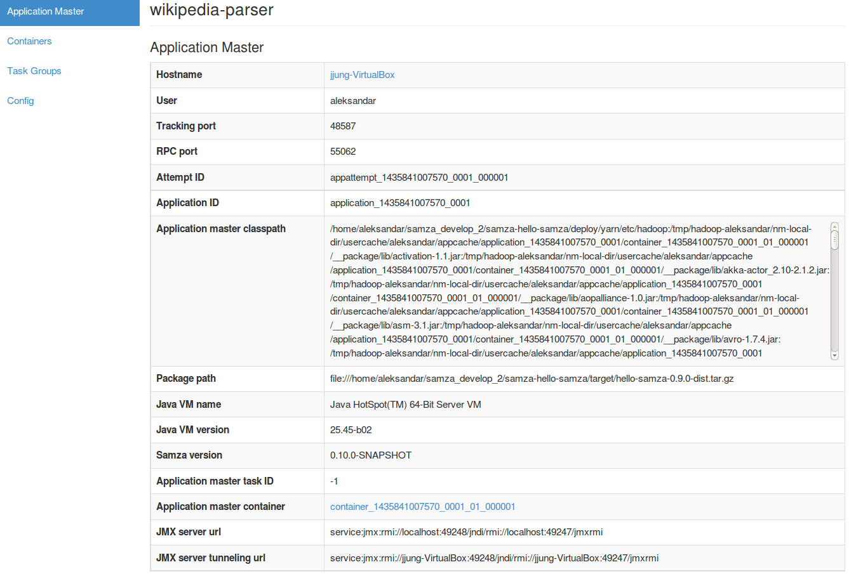Open the container_1435841007570_0001_01_000001 link
The width and height of the screenshot is (849, 574).
click(x=422, y=507)
